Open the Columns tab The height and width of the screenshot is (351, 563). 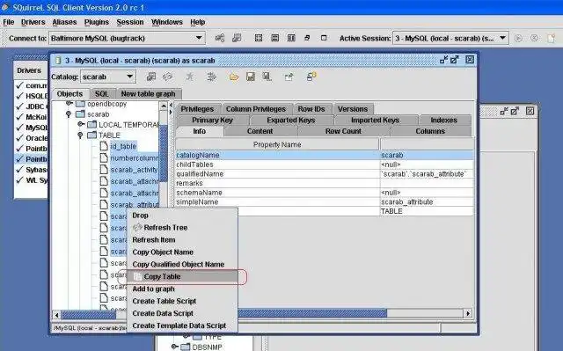pos(430,131)
